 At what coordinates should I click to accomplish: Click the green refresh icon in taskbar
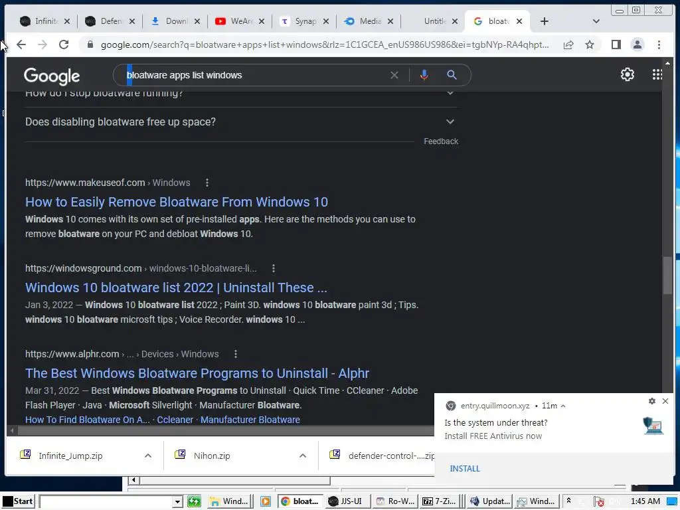(x=194, y=501)
